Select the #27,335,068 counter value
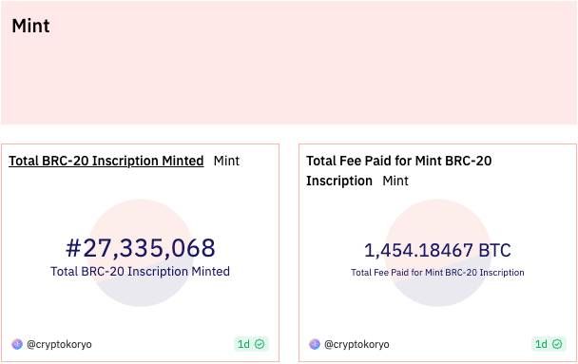The height and width of the screenshot is (364, 578). (141, 248)
